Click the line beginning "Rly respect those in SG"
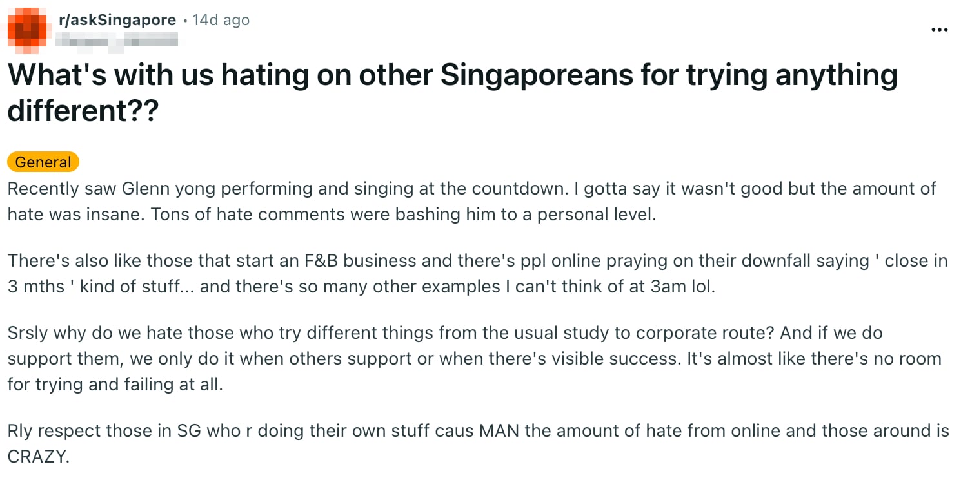The height and width of the screenshot is (478, 961). (478, 431)
